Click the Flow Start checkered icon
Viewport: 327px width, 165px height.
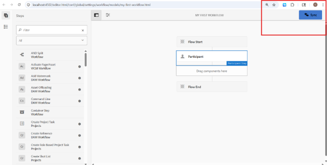tap(183, 42)
